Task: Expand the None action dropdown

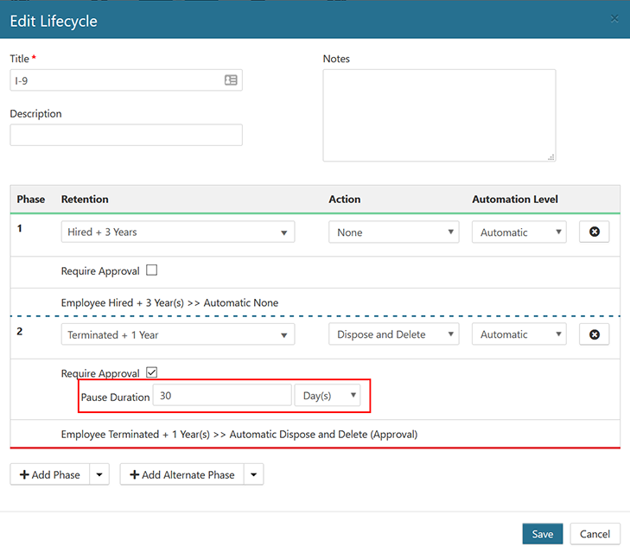Action: tap(393, 232)
